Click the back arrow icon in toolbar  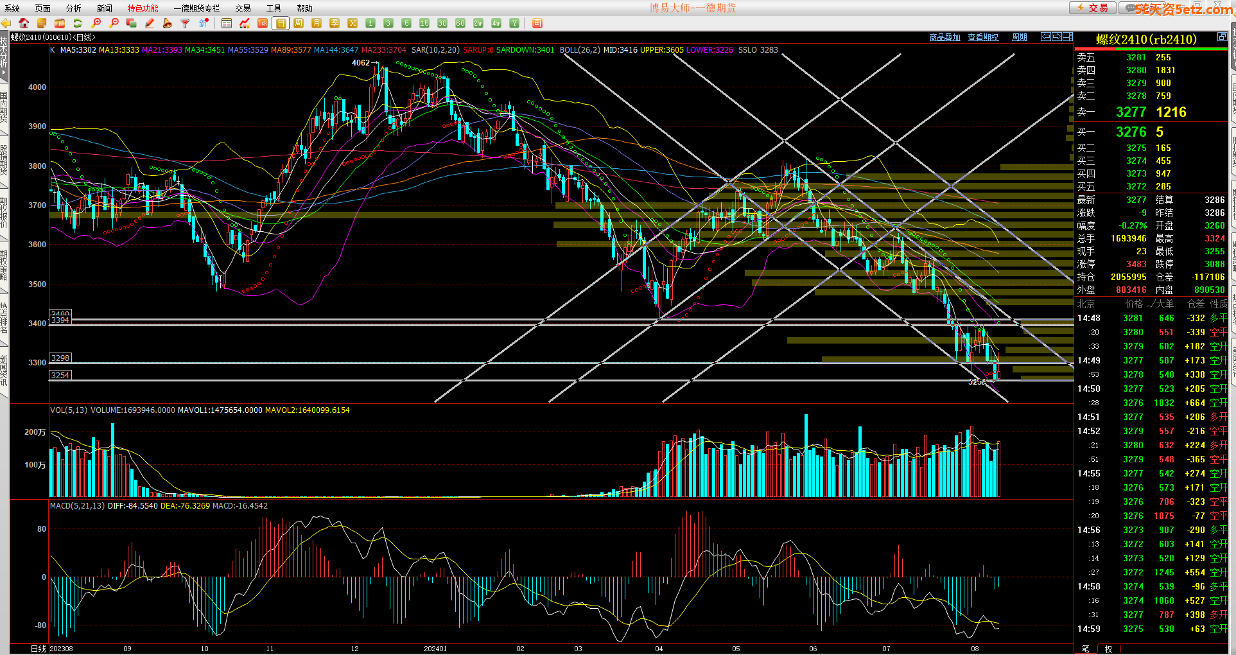pos(6,23)
